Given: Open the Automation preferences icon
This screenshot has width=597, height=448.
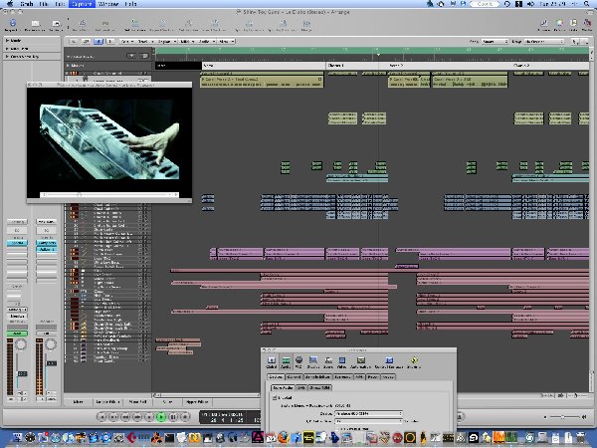Looking at the screenshot, I should [x=359, y=362].
